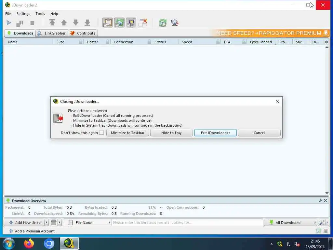Open table column settings gear
The image size is (333, 250).
tap(326, 42)
